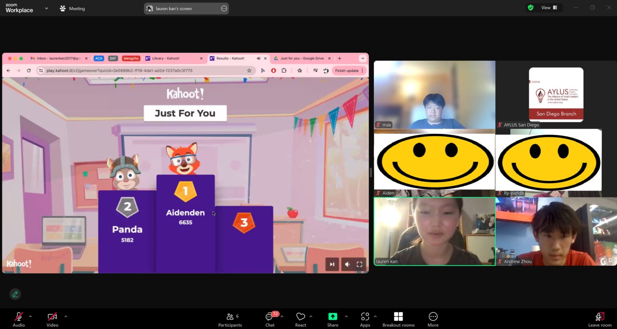Screen dimensions: 617x329
Task: Skip Kahoot podium with next button
Action: 332,264
